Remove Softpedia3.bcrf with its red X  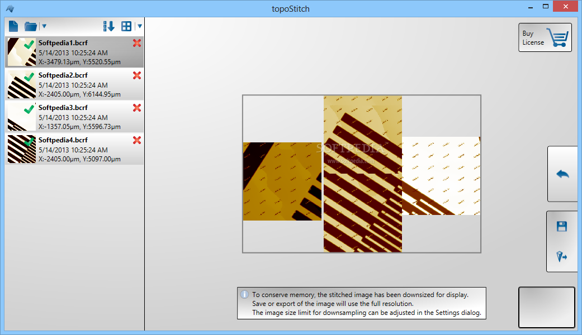[137, 108]
